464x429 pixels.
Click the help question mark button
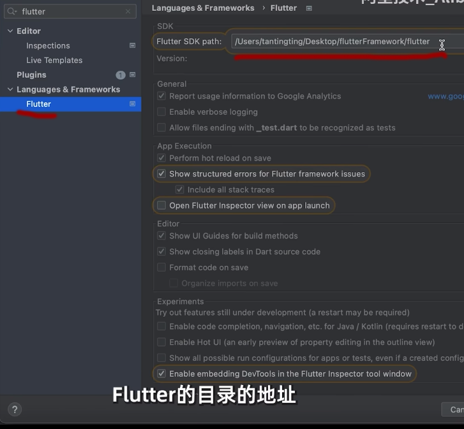[x=15, y=409]
